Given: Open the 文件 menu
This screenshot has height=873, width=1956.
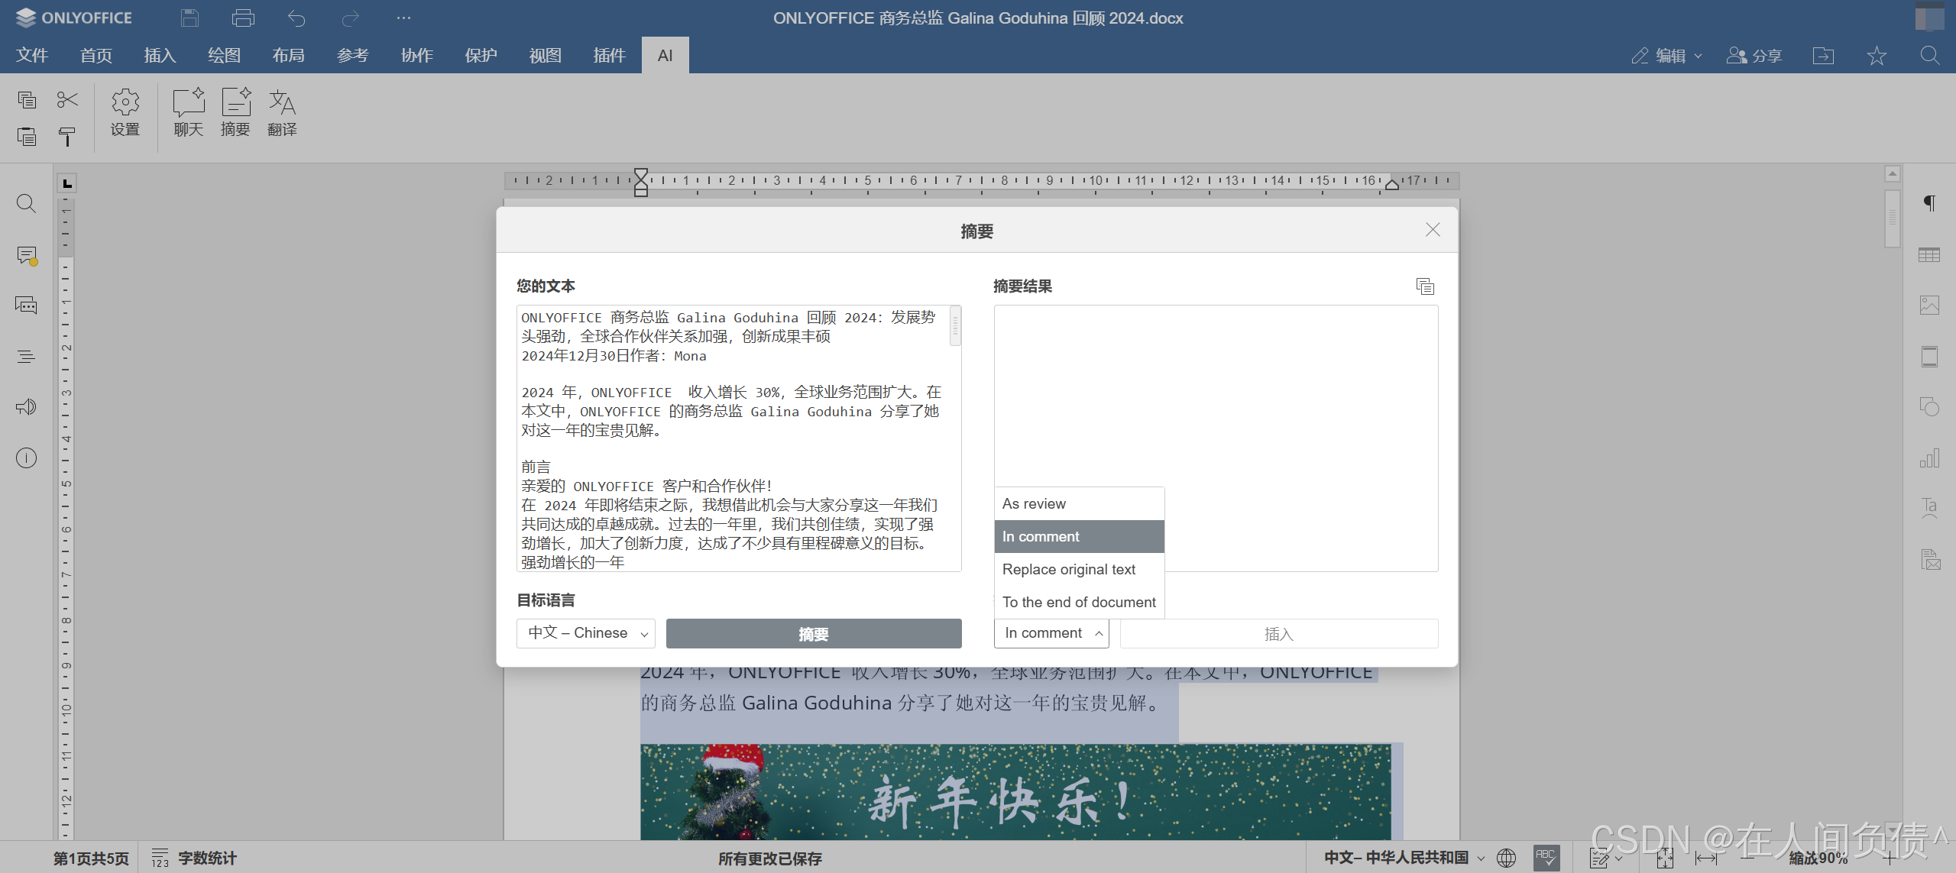Looking at the screenshot, I should pyautogui.click(x=31, y=55).
